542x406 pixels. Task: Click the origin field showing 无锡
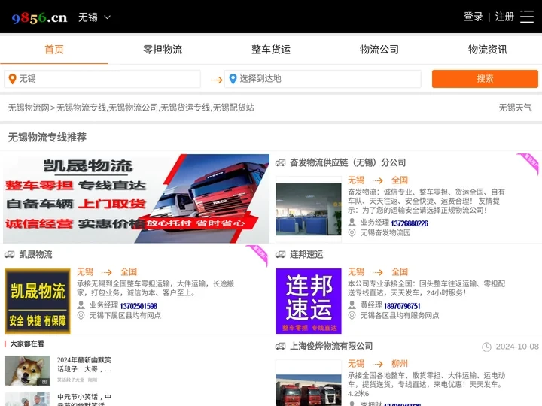pyautogui.click(x=102, y=79)
